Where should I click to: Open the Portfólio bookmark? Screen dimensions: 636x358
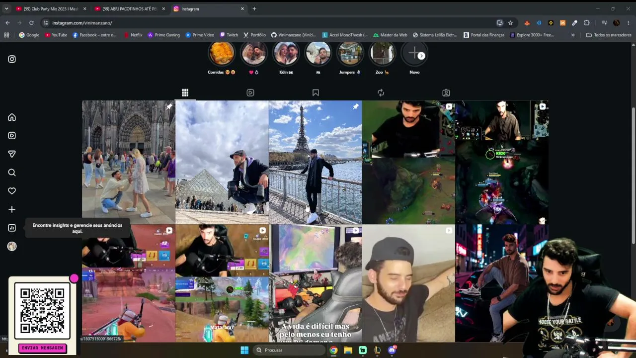click(x=254, y=35)
